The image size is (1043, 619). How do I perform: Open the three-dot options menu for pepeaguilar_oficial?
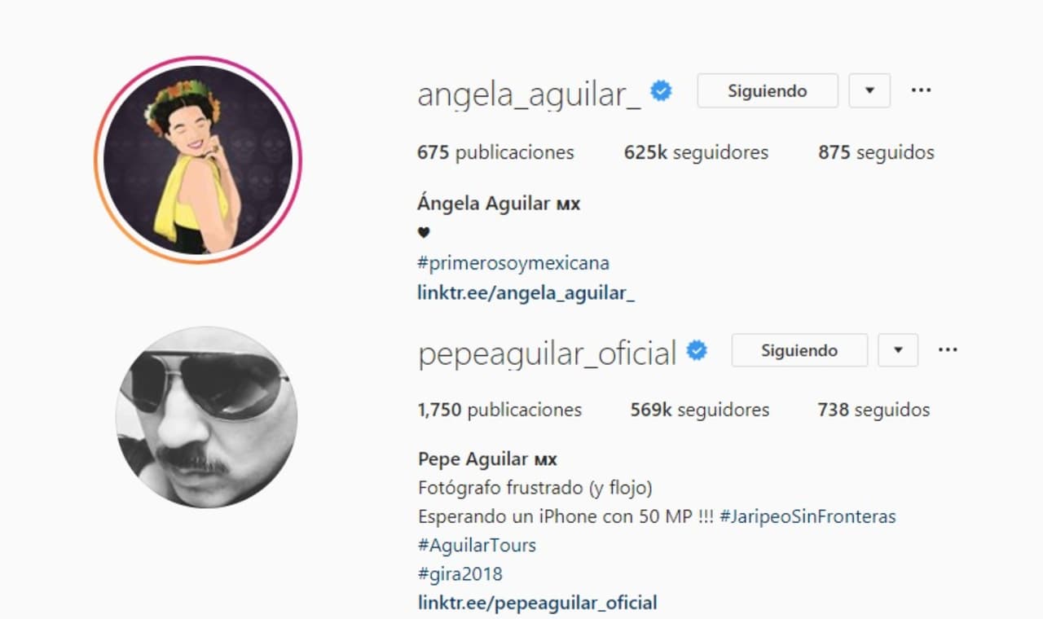(948, 350)
